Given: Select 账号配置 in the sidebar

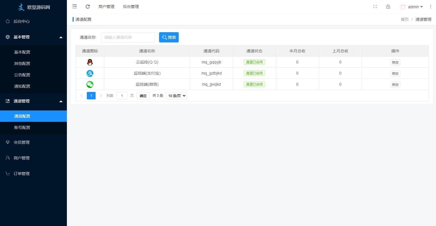Looking at the screenshot, I should coord(22,128).
